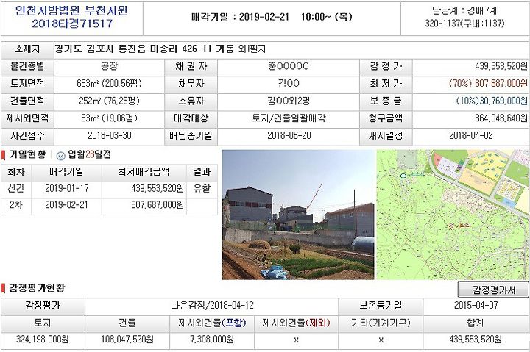This screenshot has height=352, width=530.
Task: Click the 제시외건물(제외) column header
Action: [296, 323]
